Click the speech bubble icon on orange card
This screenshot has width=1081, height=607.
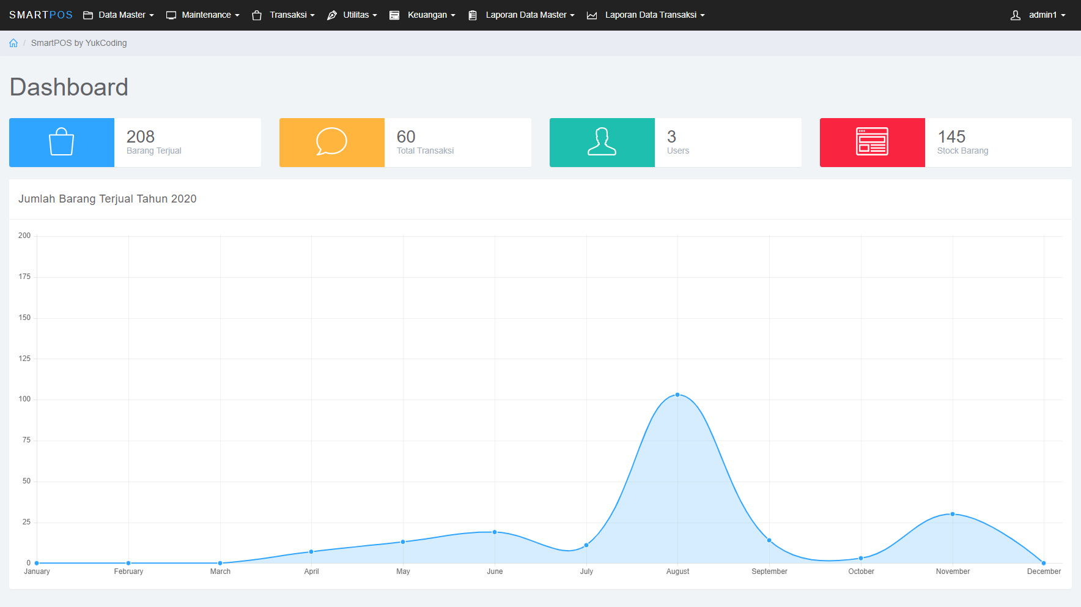click(x=331, y=141)
